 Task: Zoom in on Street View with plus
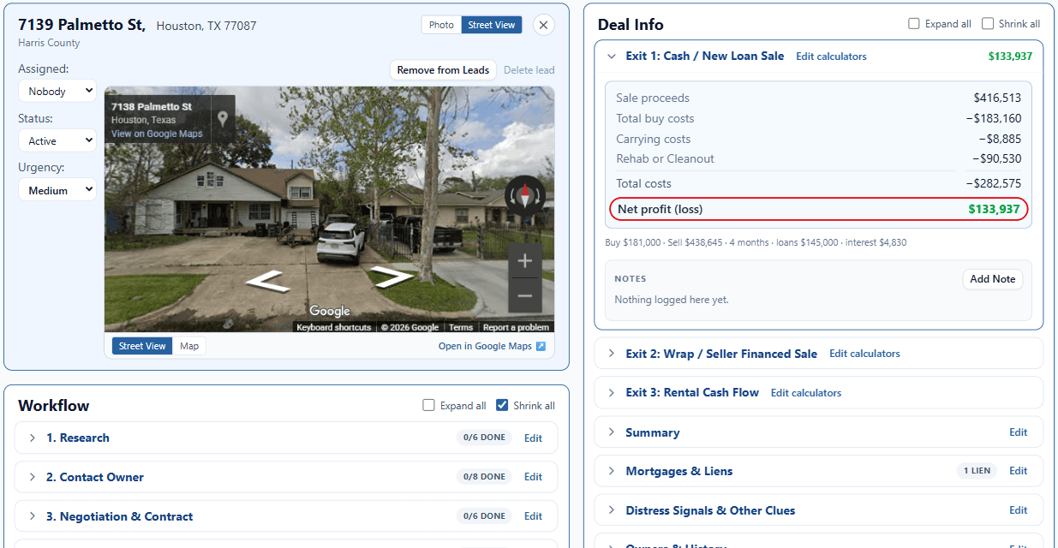click(x=525, y=261)
